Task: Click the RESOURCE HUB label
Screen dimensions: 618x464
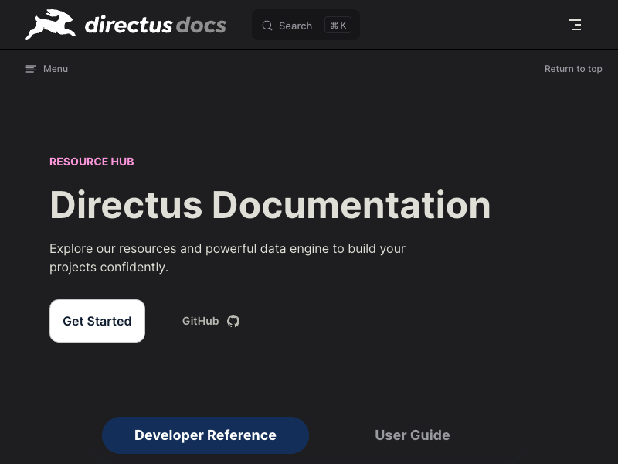Action: [92, 162]
